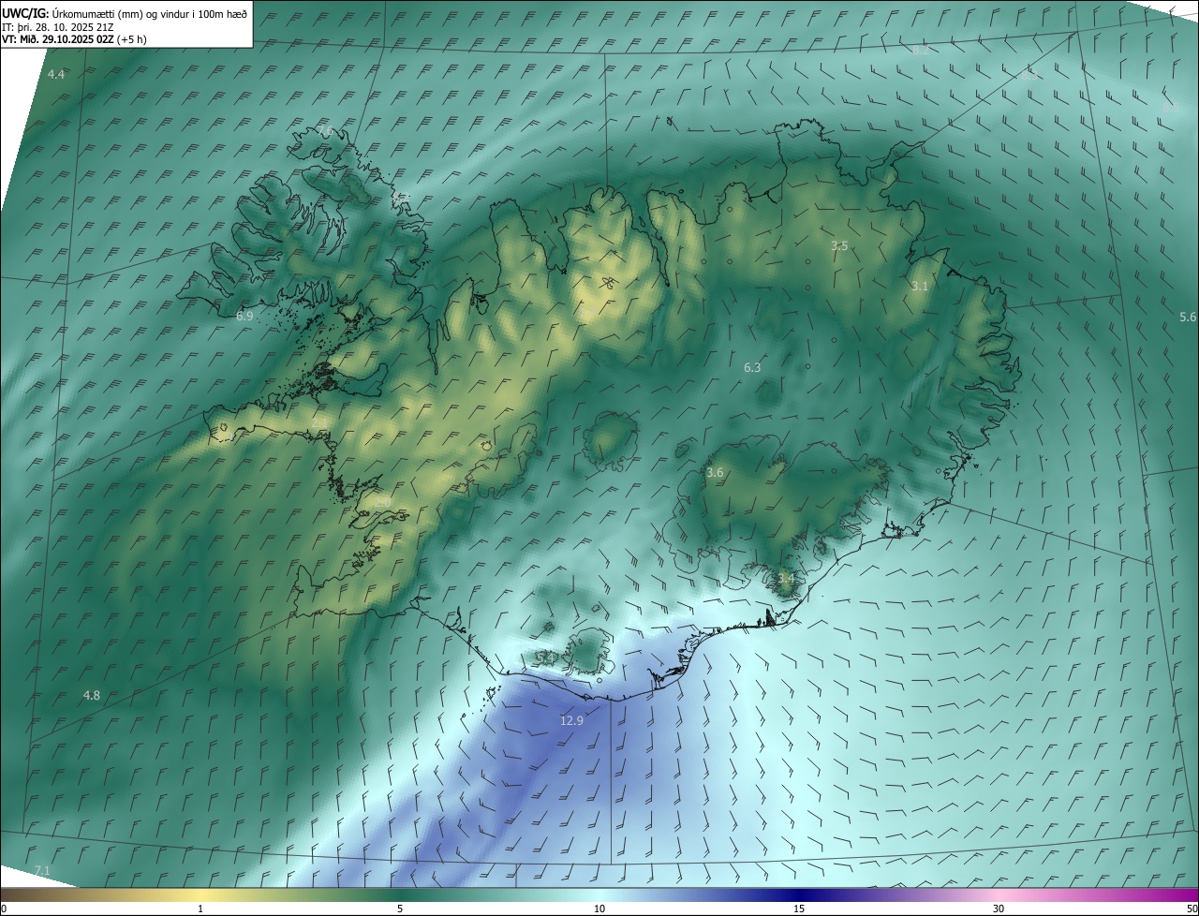1199x916 pixels.
Task: Select the 6.3 value label in central Iceland
Action: 752,368
